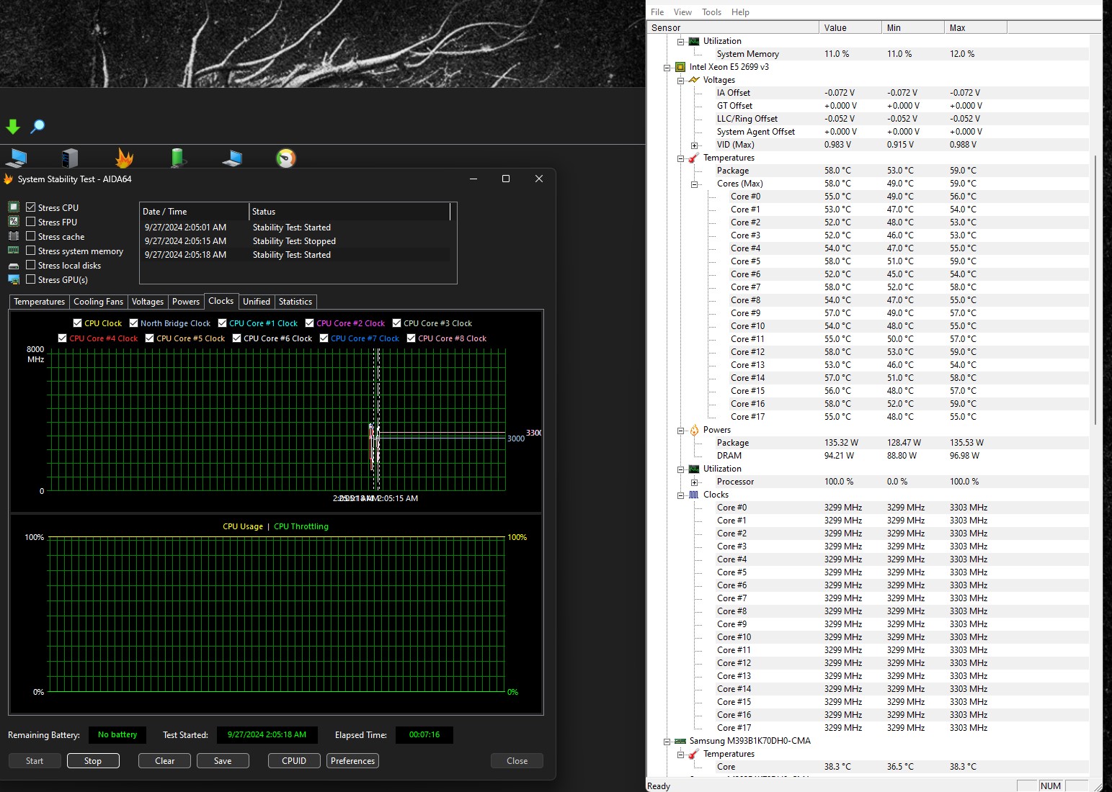Screen dimensions: 1112x792
Task: Enable the Stress FPU checkbox
Action: click(x=30, y=222)
